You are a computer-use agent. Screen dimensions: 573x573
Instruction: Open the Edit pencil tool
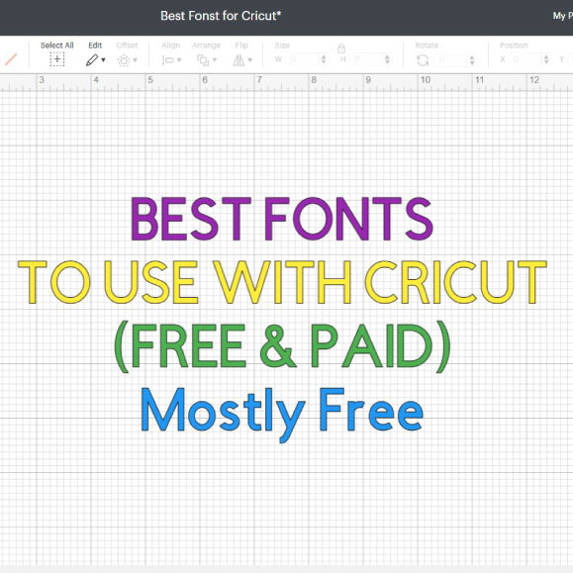point(92,60)
